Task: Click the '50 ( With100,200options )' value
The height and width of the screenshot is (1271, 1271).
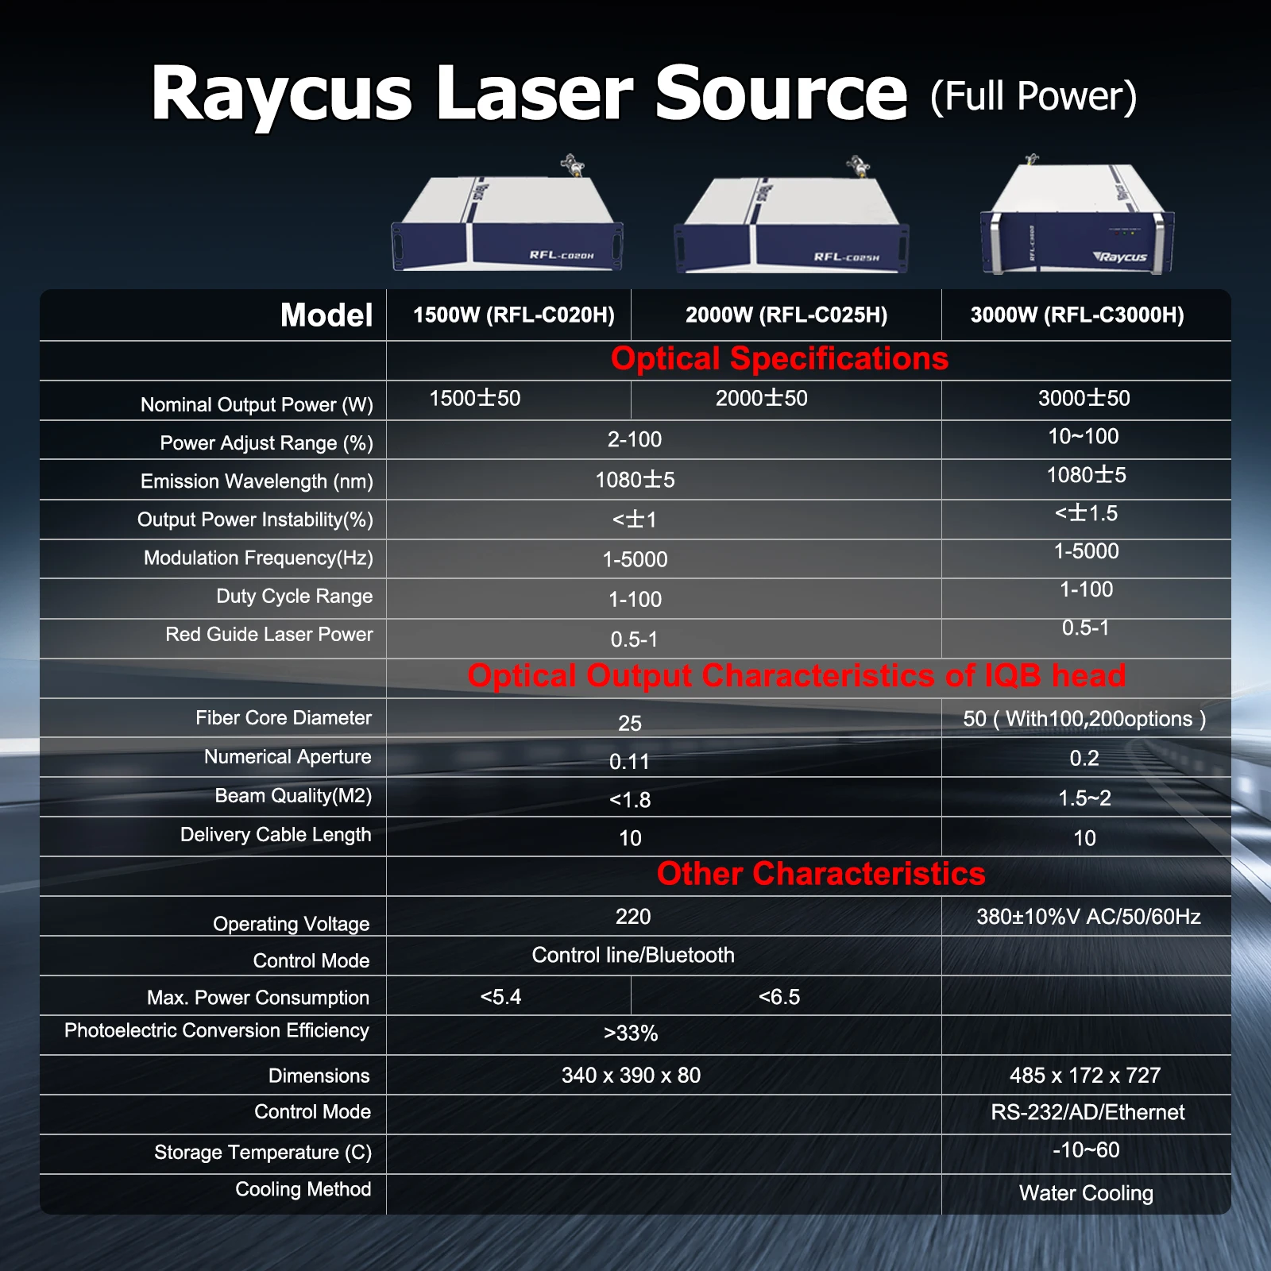Action: (x=1084, y=719)
